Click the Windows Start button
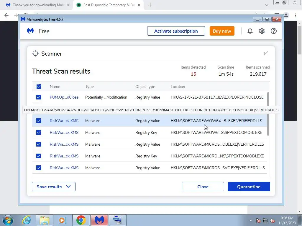This screenshot has height=226, width=302. 8,220
